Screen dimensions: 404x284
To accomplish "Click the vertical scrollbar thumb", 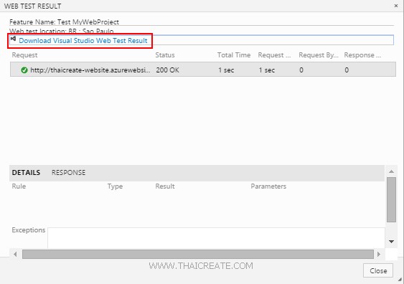I will coord(391,199).
